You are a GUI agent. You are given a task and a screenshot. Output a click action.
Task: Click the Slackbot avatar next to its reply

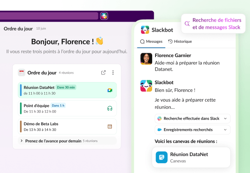[x=146, y=86]
